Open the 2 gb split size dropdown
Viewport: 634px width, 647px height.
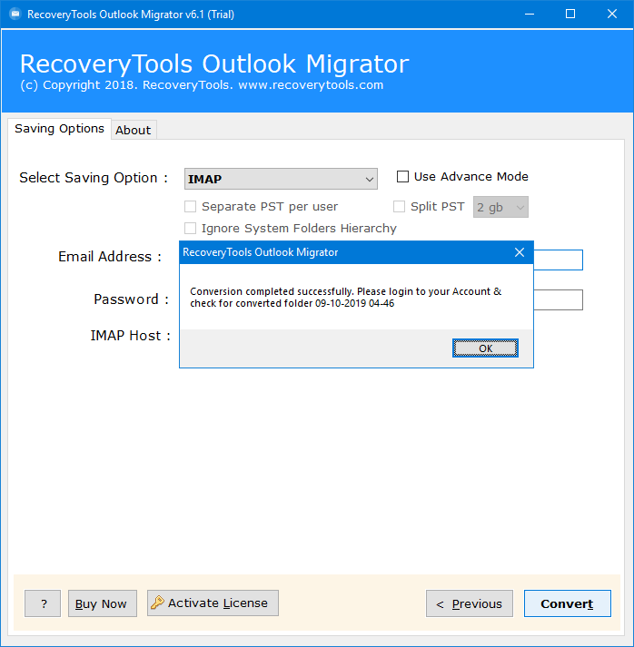(500, 207)
